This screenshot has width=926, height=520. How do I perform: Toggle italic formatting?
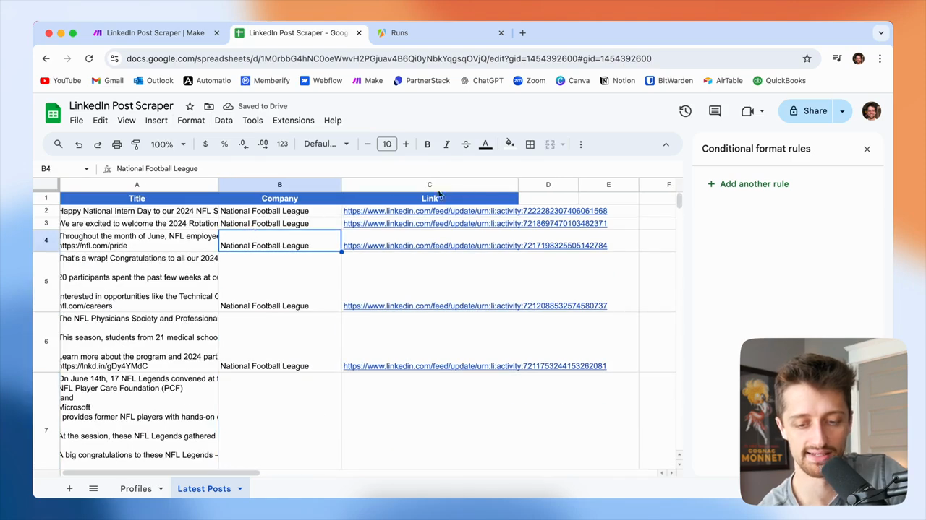point(446,144)
